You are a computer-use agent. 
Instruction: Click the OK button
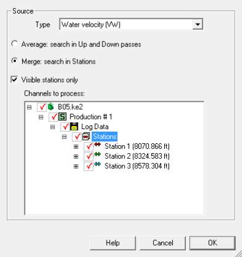pos(212,243)
